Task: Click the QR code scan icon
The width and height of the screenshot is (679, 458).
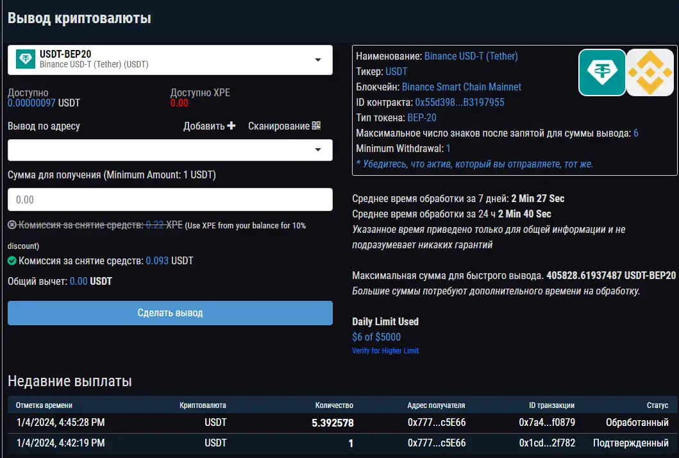Action: tap(316, 126)
